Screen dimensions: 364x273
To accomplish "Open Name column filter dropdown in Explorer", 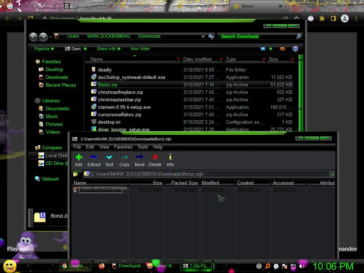I will tap(178, 59).
